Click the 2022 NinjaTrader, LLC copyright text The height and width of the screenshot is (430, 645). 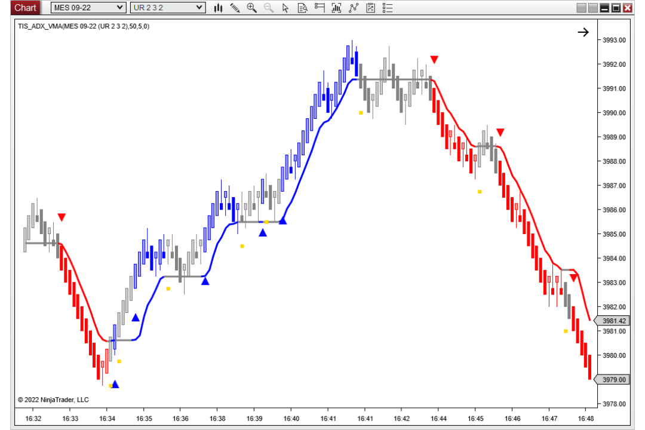coord(53,400)
